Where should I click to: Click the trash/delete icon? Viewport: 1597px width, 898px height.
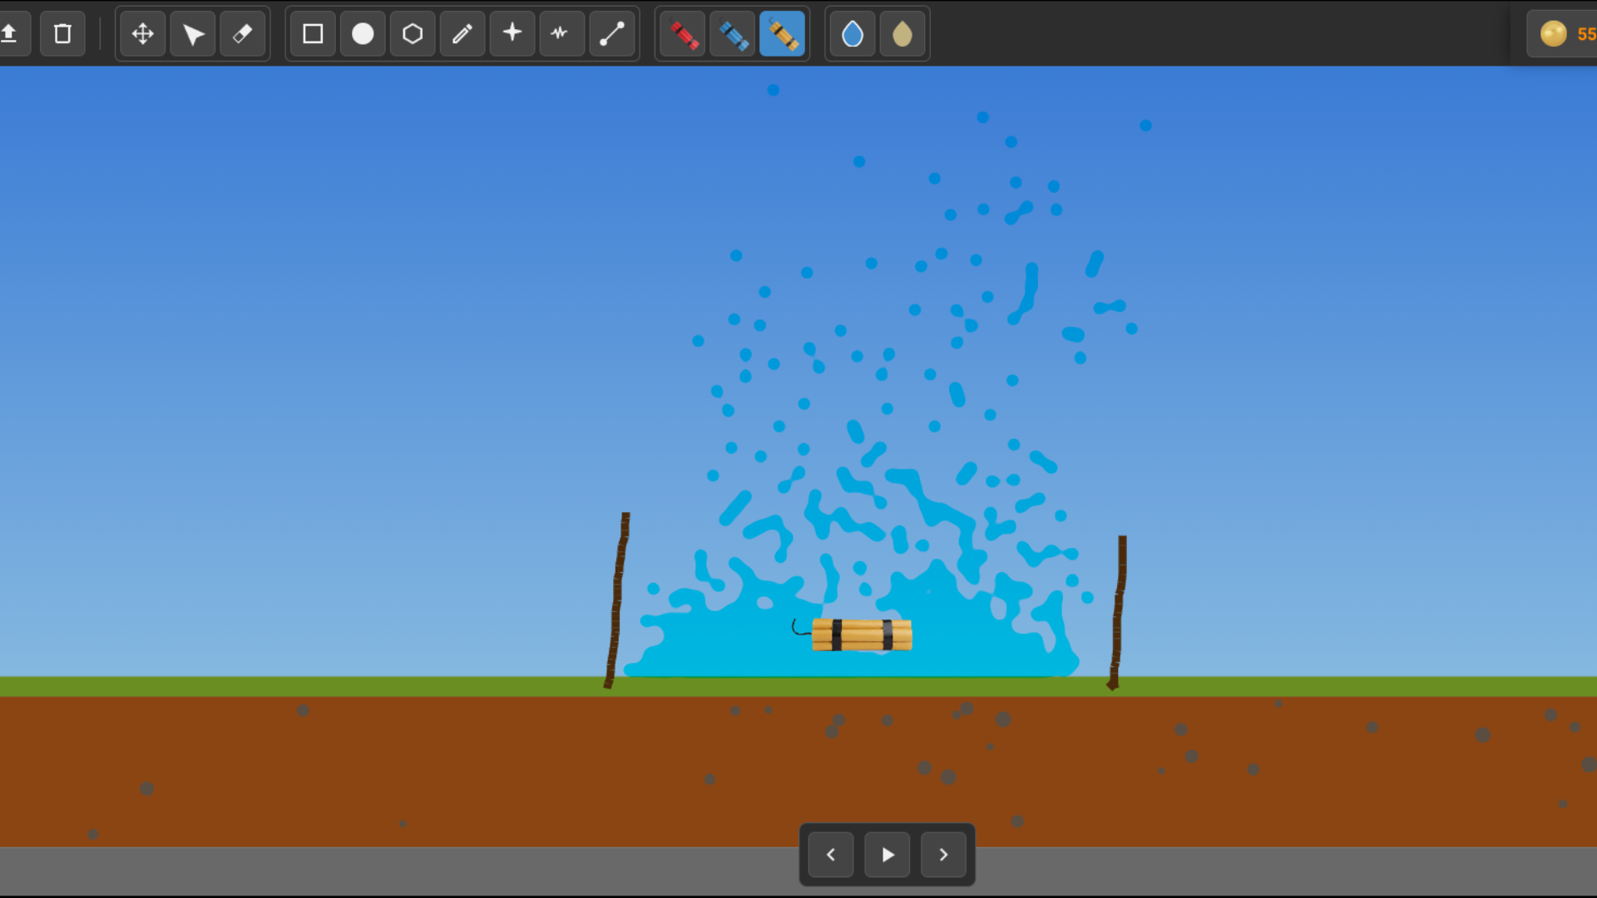[62, 34]
